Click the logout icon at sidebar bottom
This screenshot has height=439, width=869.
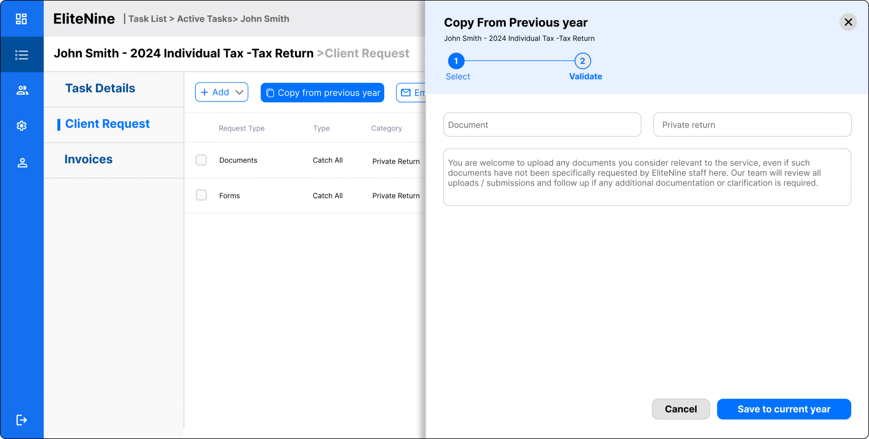[x=21, y=420]
